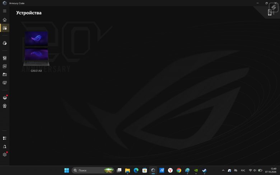Screen dimensions: 280x175
Task: Select the GX651AX laptop thumbnail
Action: coord(36,48)
